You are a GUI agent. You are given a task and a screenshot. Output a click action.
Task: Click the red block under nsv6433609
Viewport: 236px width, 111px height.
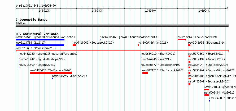[x=189, y=84]
